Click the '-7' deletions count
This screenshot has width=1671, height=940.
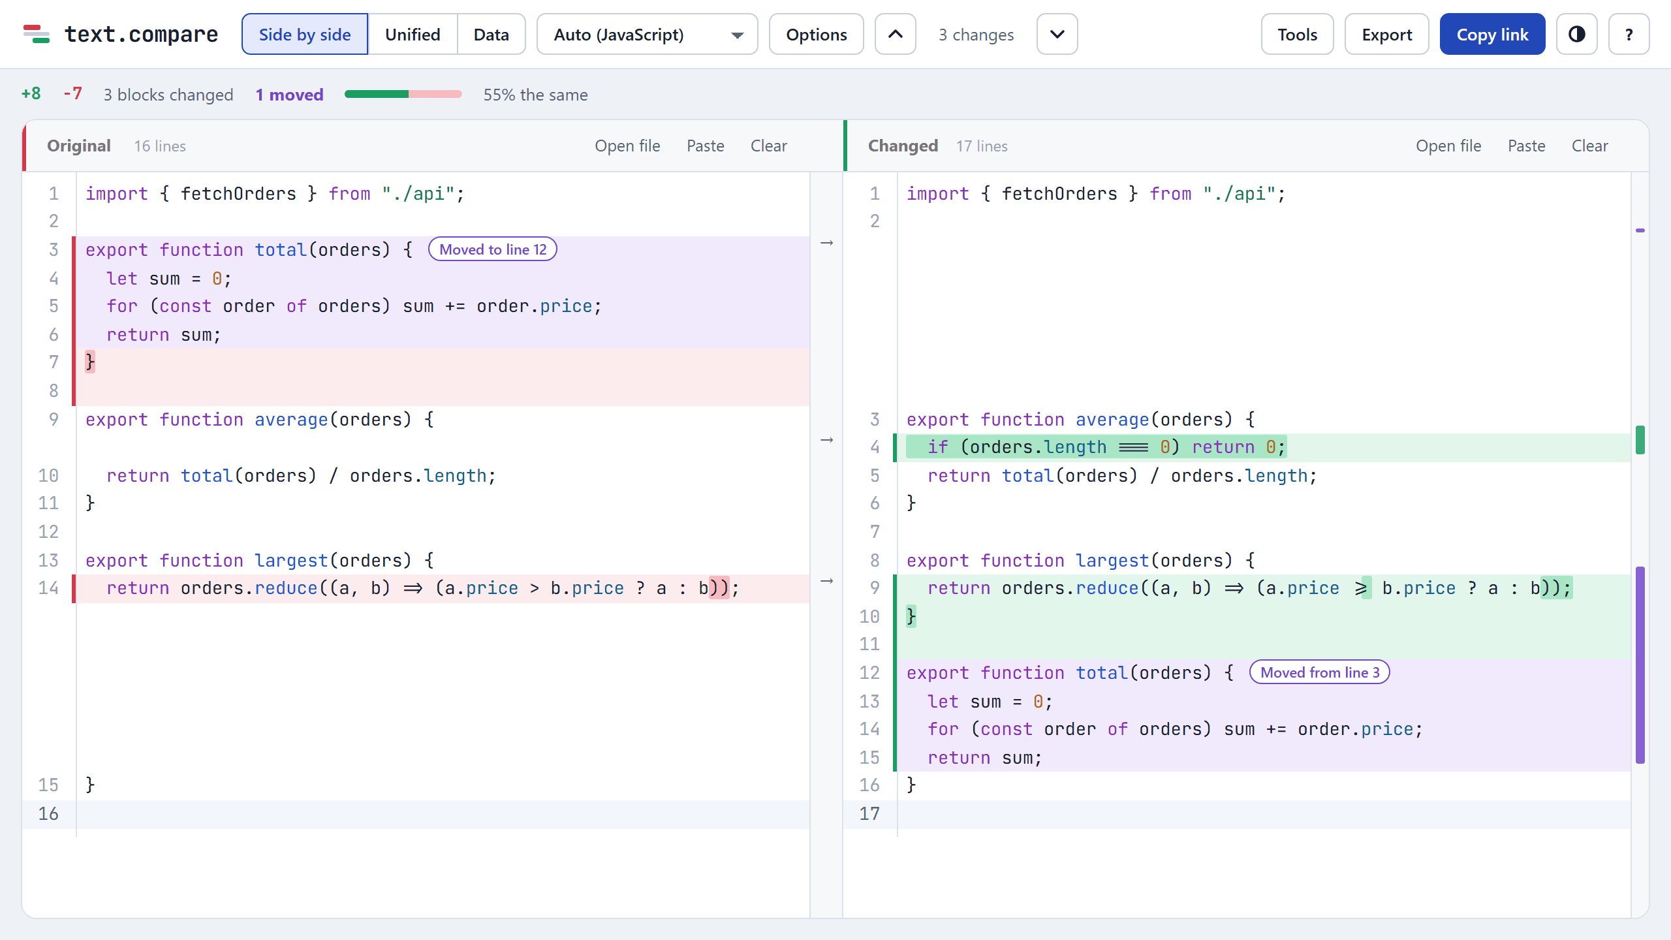72,94
